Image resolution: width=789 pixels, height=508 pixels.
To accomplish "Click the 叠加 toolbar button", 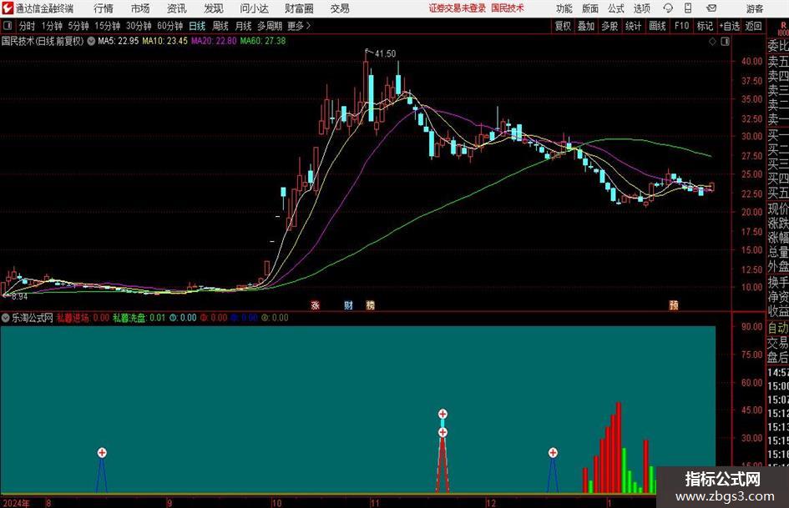I will pos(586,26).
